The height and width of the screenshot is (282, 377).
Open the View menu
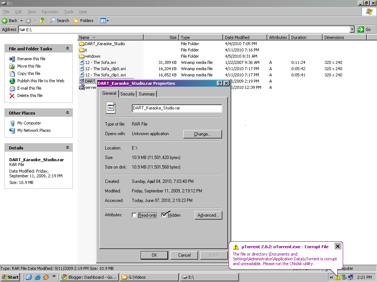32,12
